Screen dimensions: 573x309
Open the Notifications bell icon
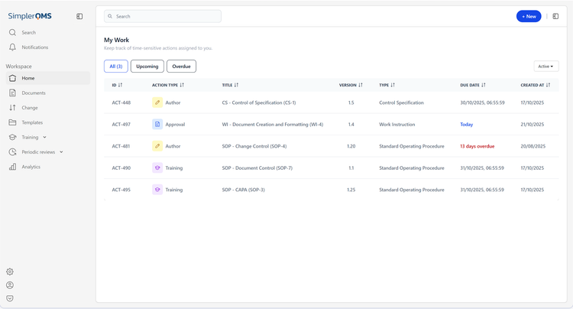click(12, 47)
